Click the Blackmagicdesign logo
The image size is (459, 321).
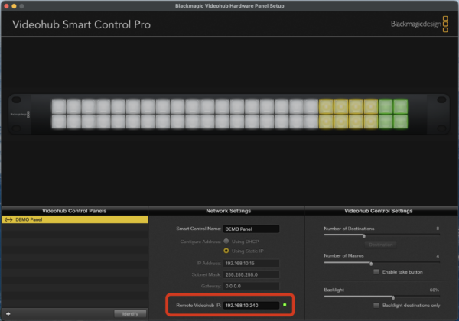[419, 24]
